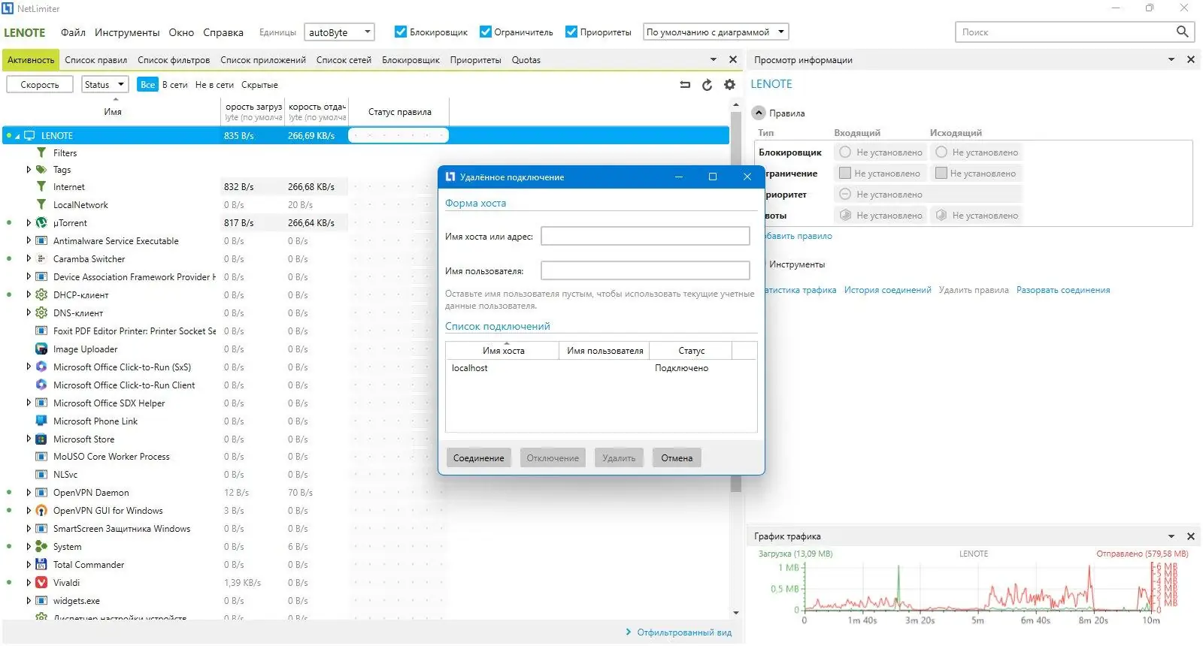Click the OpenVPN Daemon window icon
This screenshot has width=1203, height=646.
coord(41,493)
